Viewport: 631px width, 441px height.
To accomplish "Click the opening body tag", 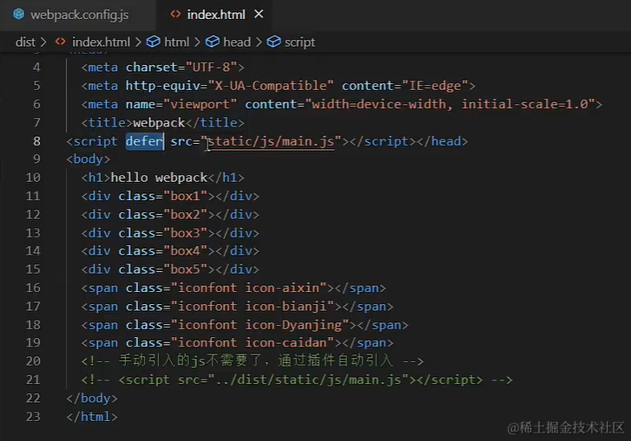I will (x=89, y=159).
